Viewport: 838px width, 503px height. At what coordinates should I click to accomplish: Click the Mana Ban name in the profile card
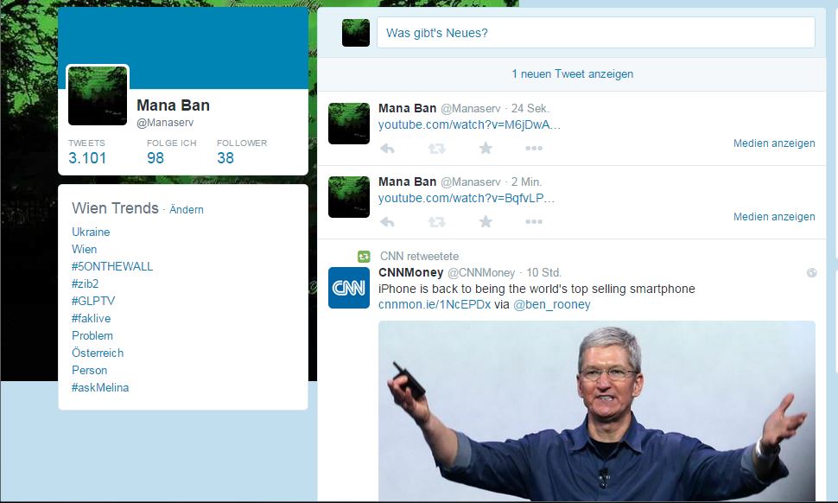pyautogui.click(x=173, y=105)
